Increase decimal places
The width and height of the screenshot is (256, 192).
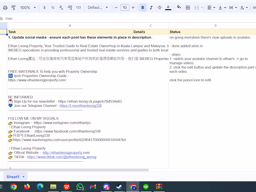[x=69, y=7]
